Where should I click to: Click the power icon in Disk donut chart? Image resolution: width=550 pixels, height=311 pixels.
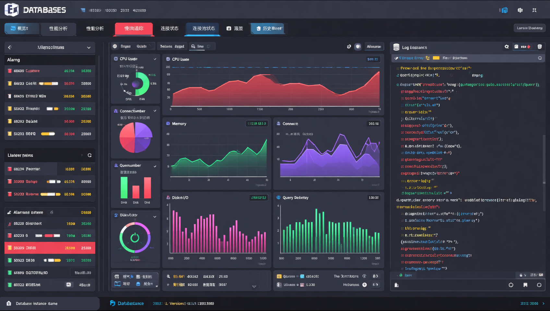(x=135, y=238)
